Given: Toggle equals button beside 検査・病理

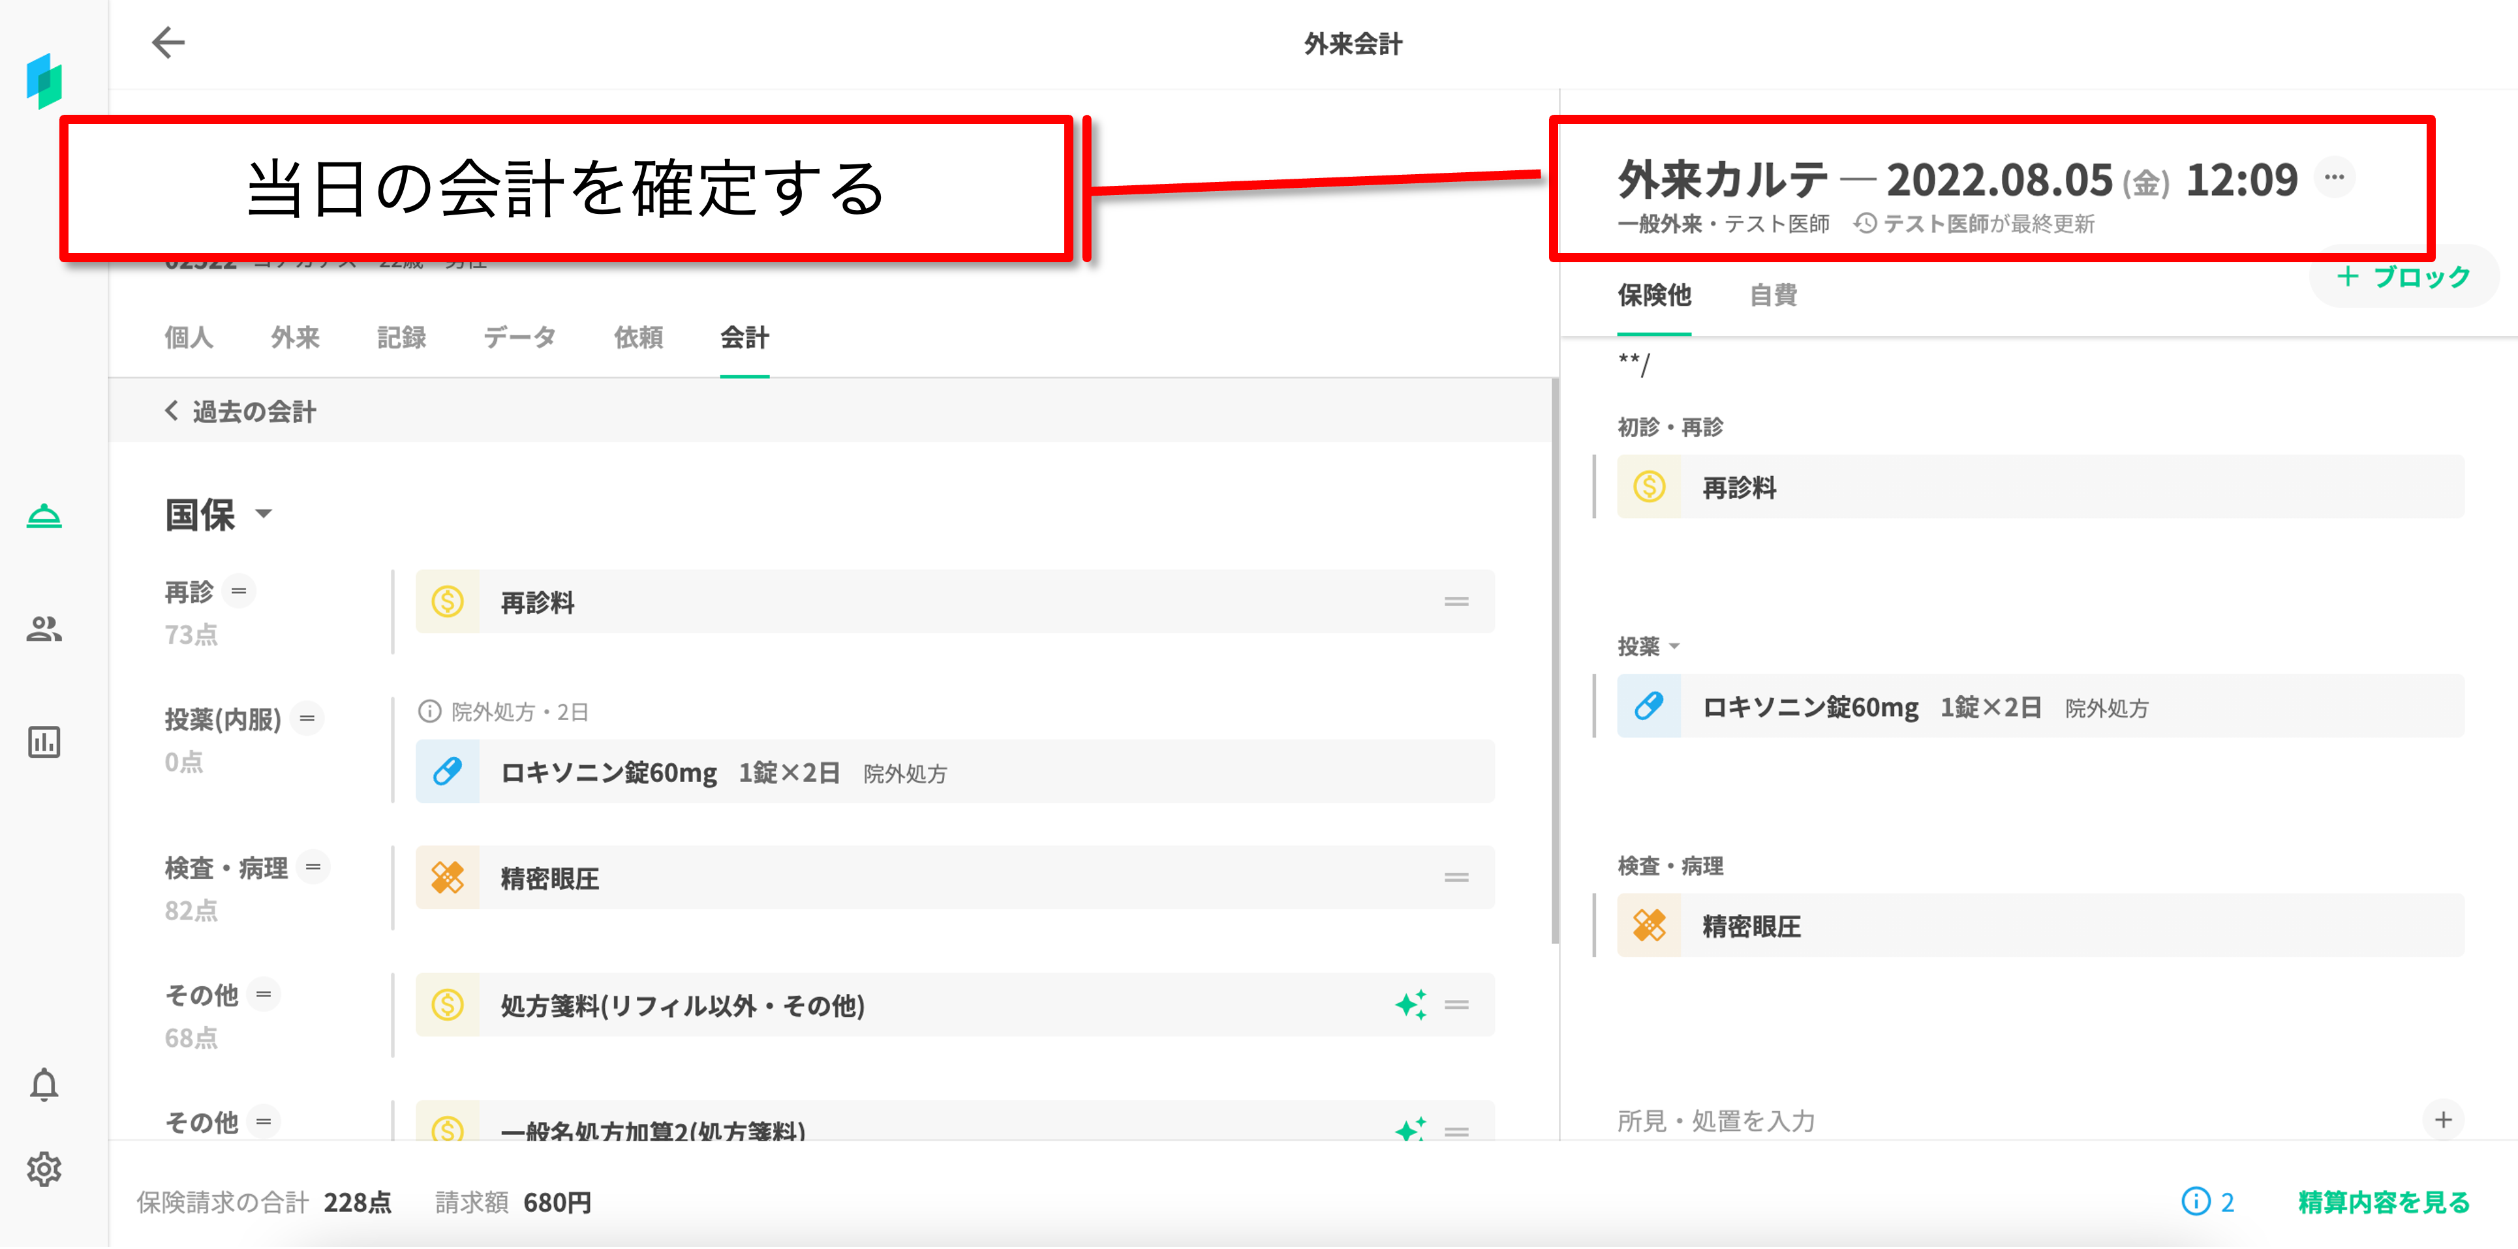Looking at the screenshot, I should tap(313, 867).
